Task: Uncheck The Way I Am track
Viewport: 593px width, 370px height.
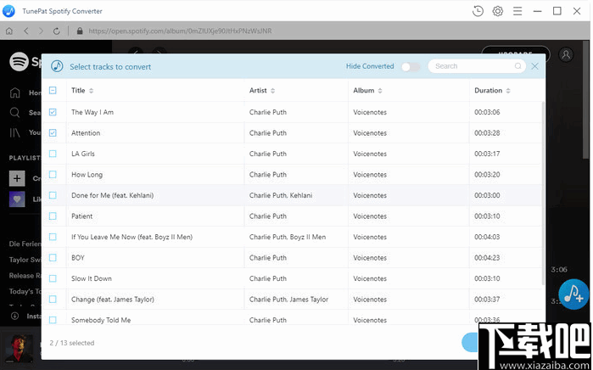Action: (53, 112)
